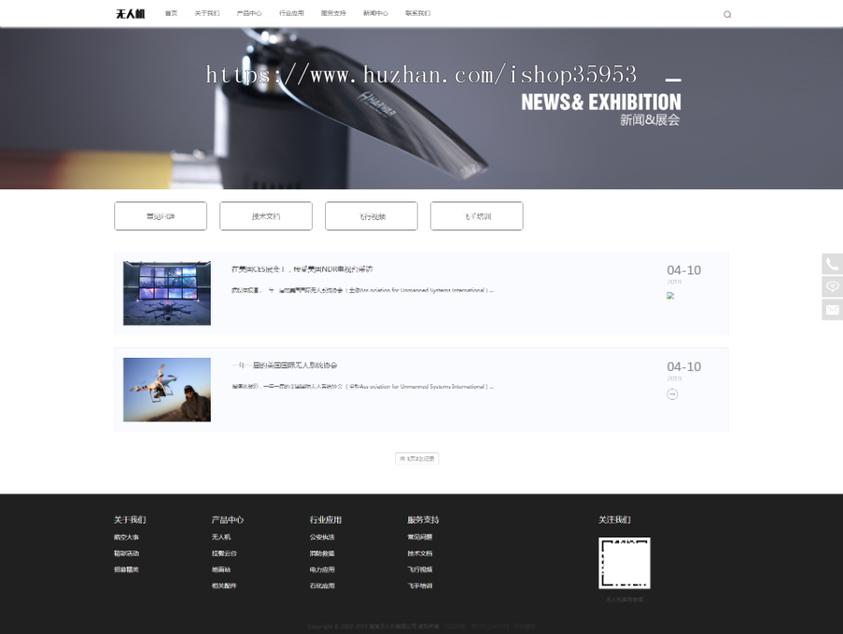Open the 新闻中心 top menu item

tap(376, 13)
